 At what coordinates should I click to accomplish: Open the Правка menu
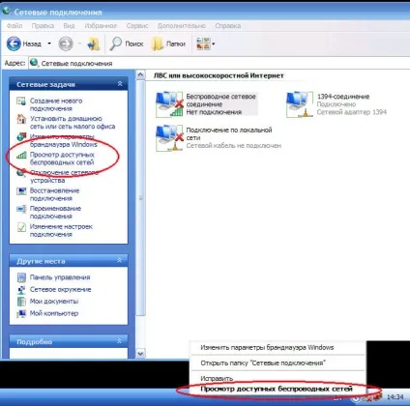[43, 26]
